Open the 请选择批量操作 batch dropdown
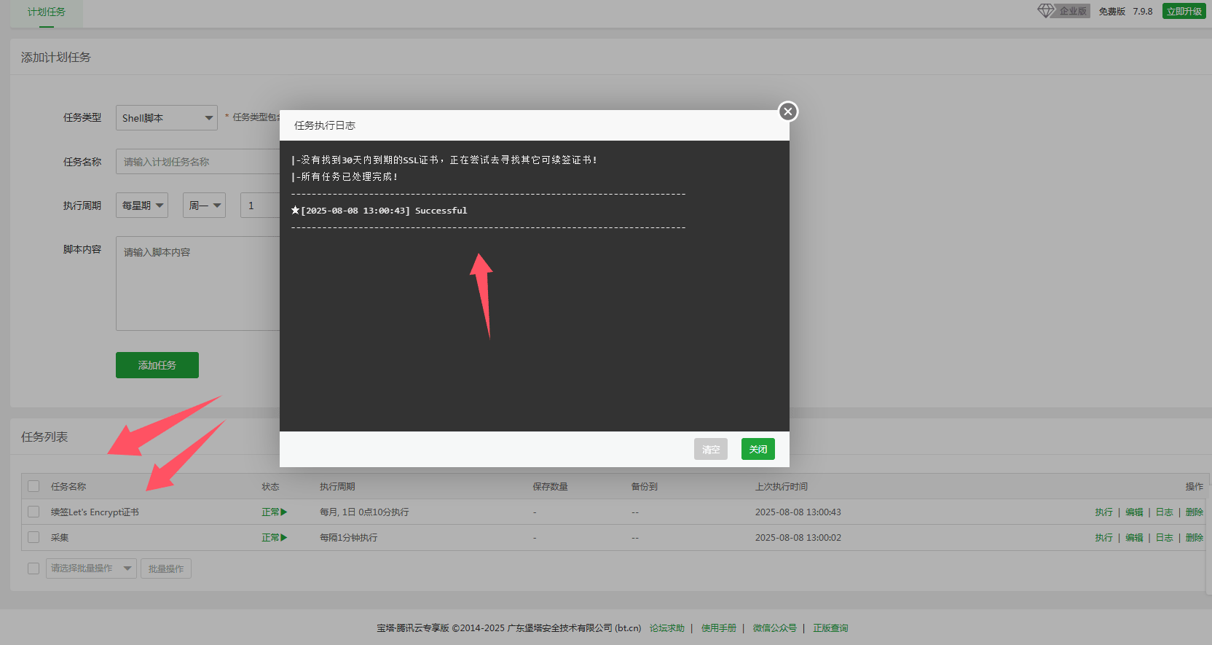 (91, 568)
